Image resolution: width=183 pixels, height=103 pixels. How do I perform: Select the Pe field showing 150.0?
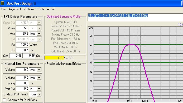click(22, 45)
